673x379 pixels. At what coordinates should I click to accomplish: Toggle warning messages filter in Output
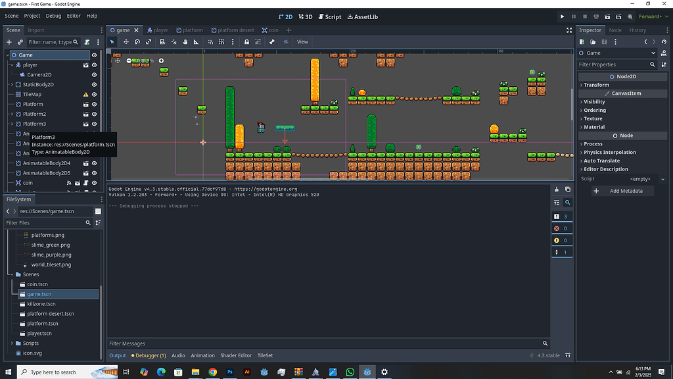tap(562, 240)
